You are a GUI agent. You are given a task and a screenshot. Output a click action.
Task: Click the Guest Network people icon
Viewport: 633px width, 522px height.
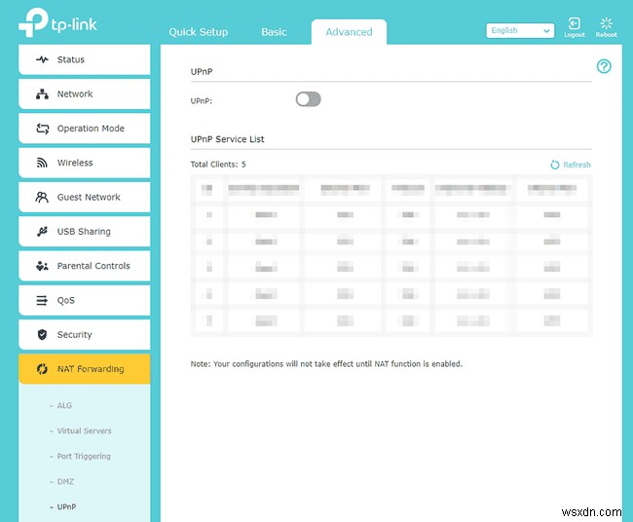point(42,197)
